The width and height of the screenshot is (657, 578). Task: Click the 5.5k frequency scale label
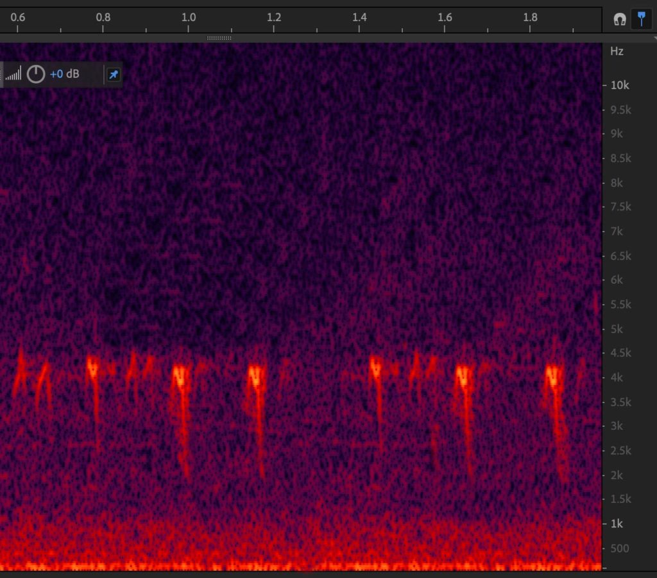point(620,305)
